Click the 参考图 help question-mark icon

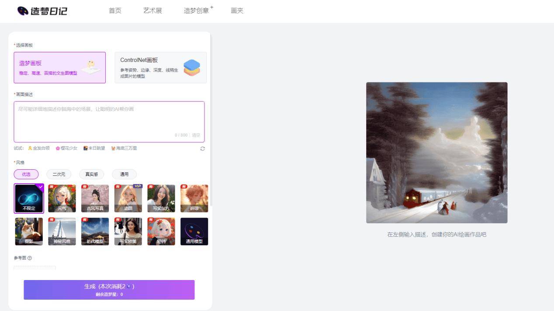30,258
